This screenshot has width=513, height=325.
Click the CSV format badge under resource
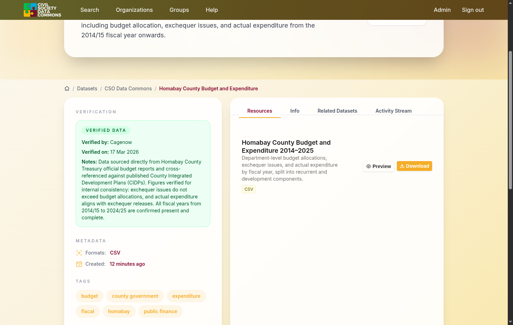click(249, 189)
